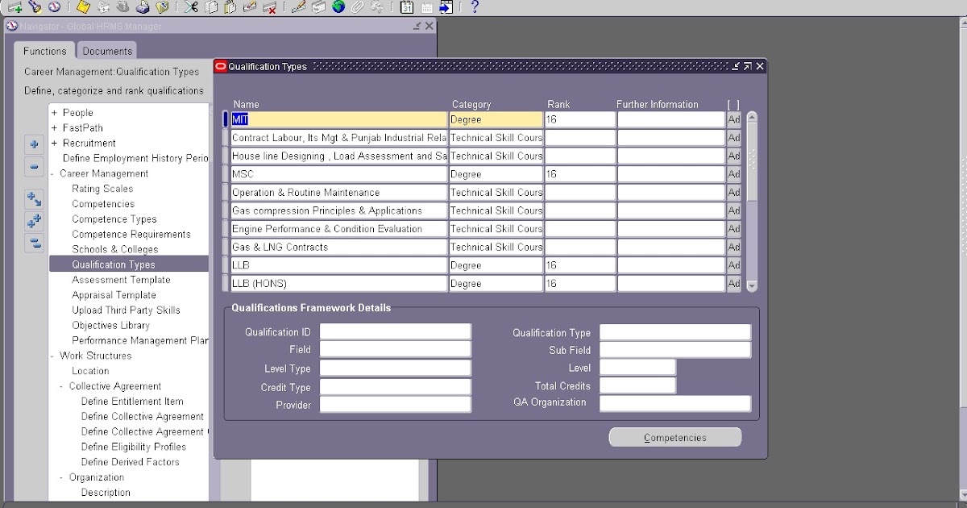Click the scroll-down arrow of qualification list
Screen dimensions: 967x508
pyautogui.click(x=752, y=285)
